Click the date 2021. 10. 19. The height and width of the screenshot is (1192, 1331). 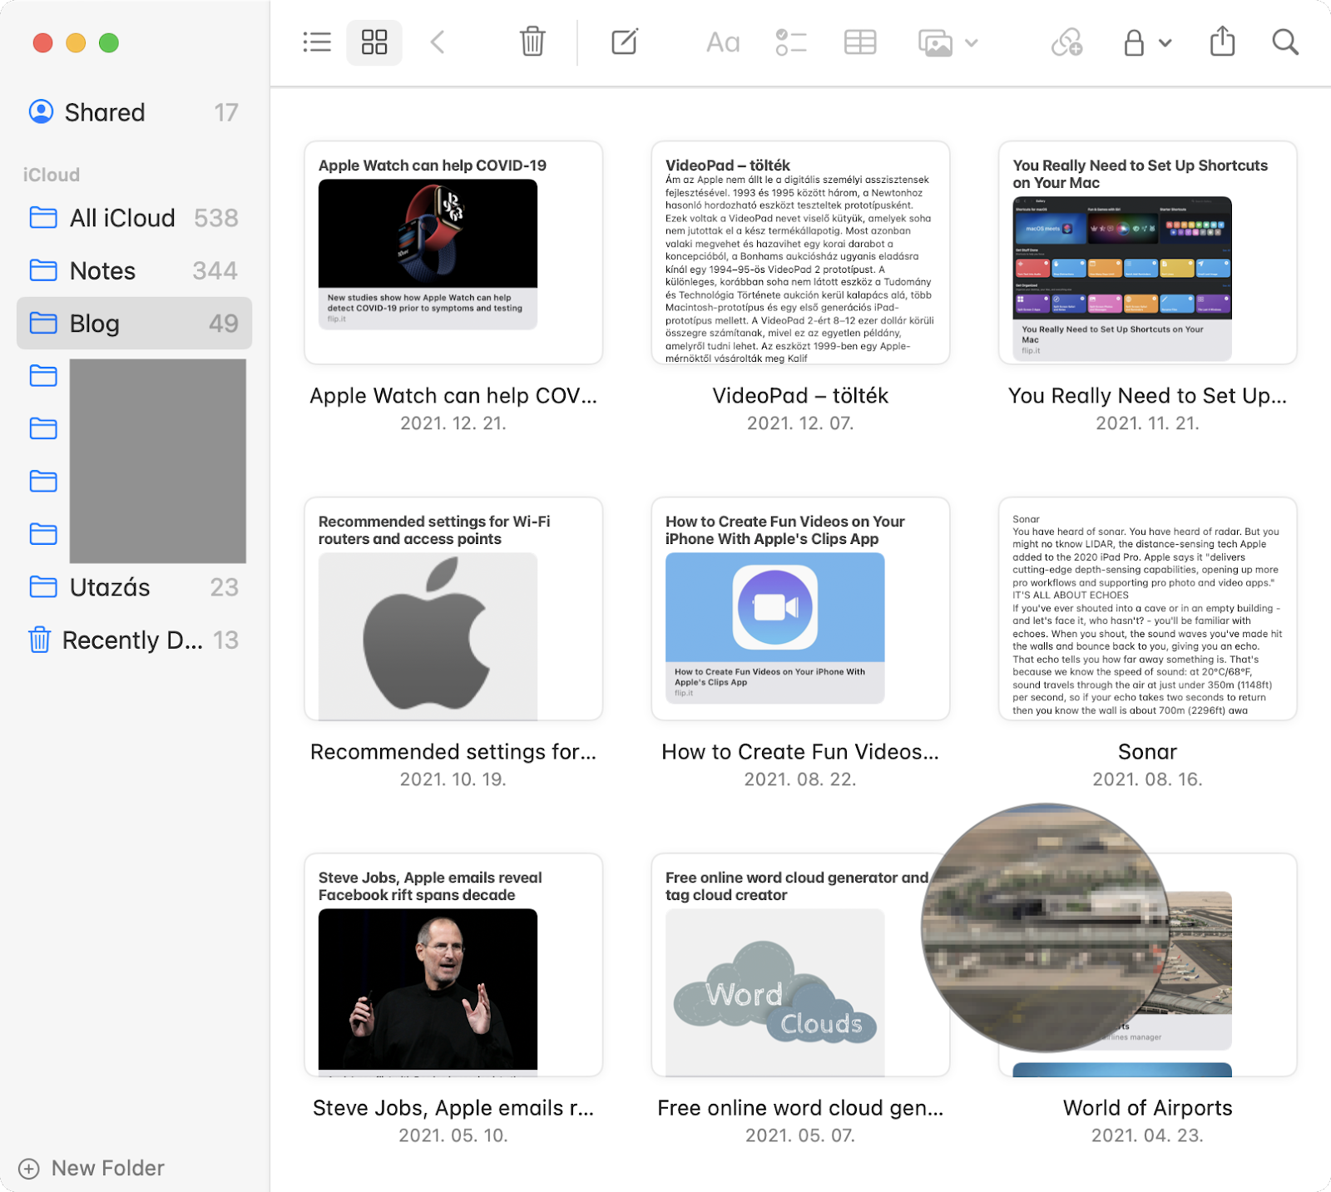tap(453, 779)
